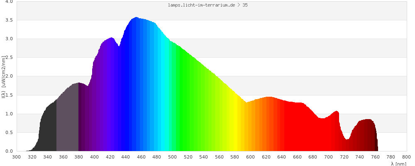Viewport: 415px width, 166px height.
Task: Click the y-axis tick label 1.0
Action: point(9,114)
